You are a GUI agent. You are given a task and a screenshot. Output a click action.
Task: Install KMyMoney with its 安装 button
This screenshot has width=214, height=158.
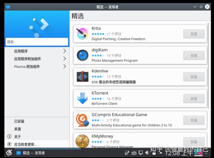(x=194, y=142)
